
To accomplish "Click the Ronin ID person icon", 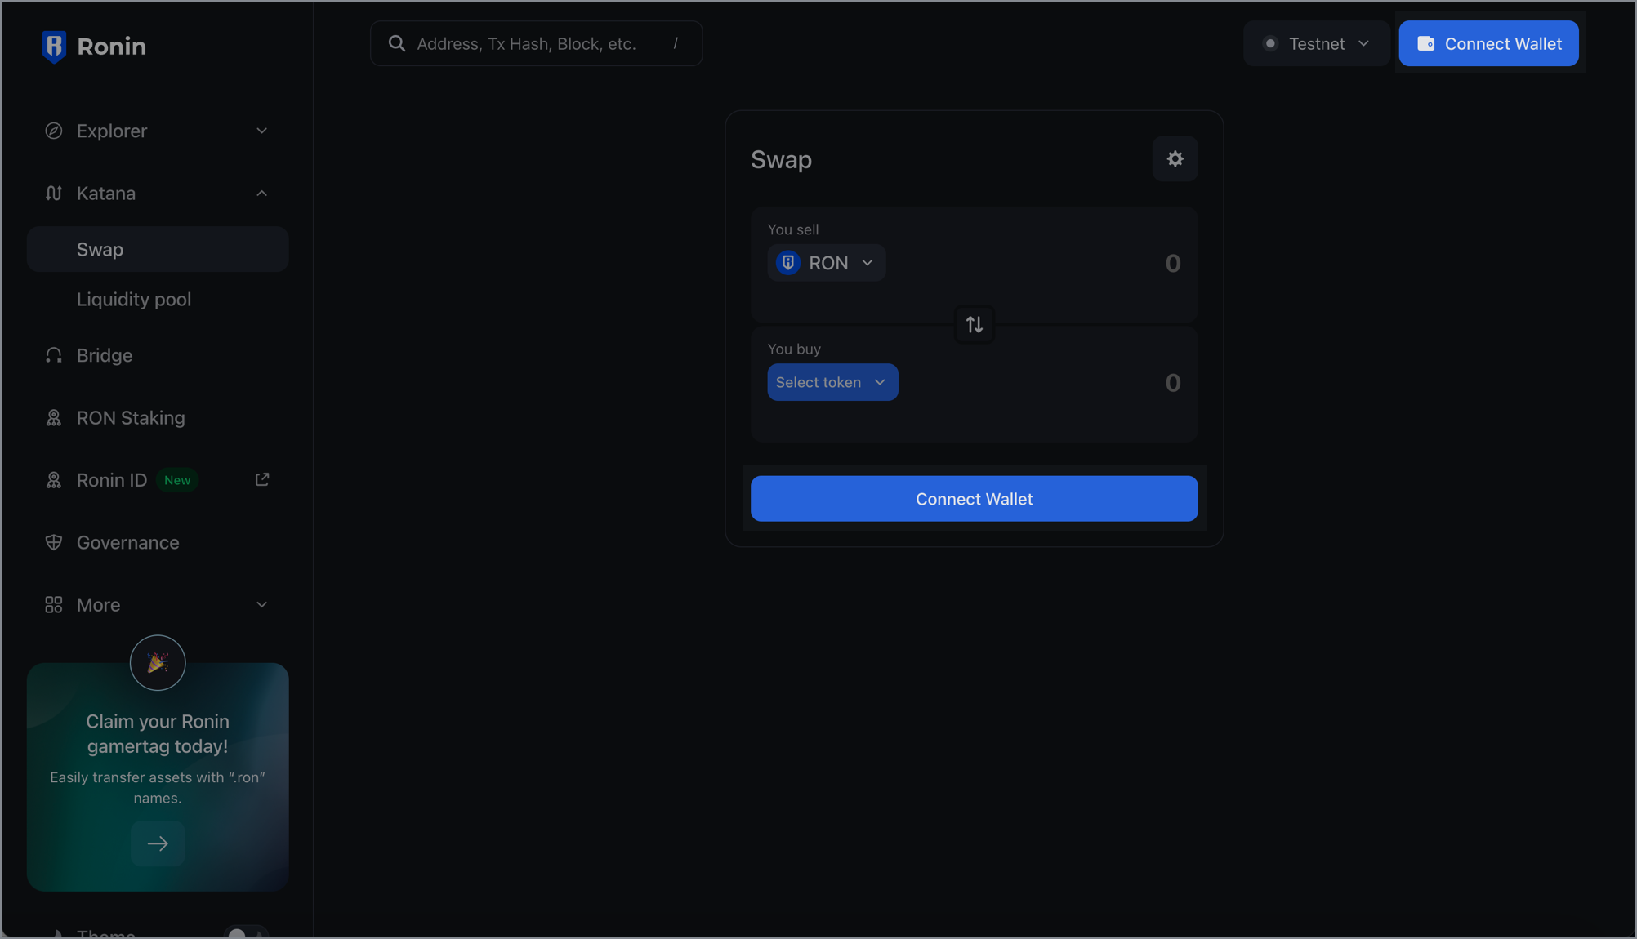I will click(54, 480).
